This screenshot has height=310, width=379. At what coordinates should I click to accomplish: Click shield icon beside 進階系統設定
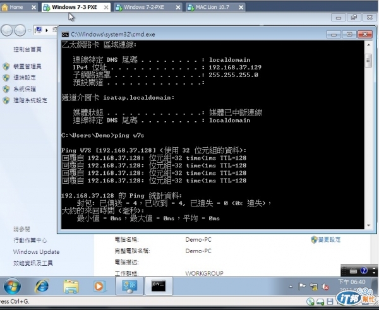(x=6, y=100)
